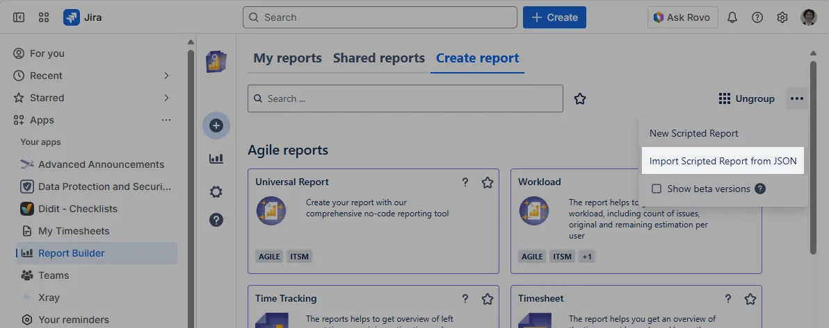Enable the Show beta versions checkbox
The height and width of the screenshot is (328, 829).
tap(656, 189)
